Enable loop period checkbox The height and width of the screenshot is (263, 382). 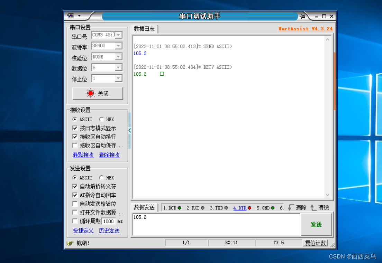click(75, 221)
